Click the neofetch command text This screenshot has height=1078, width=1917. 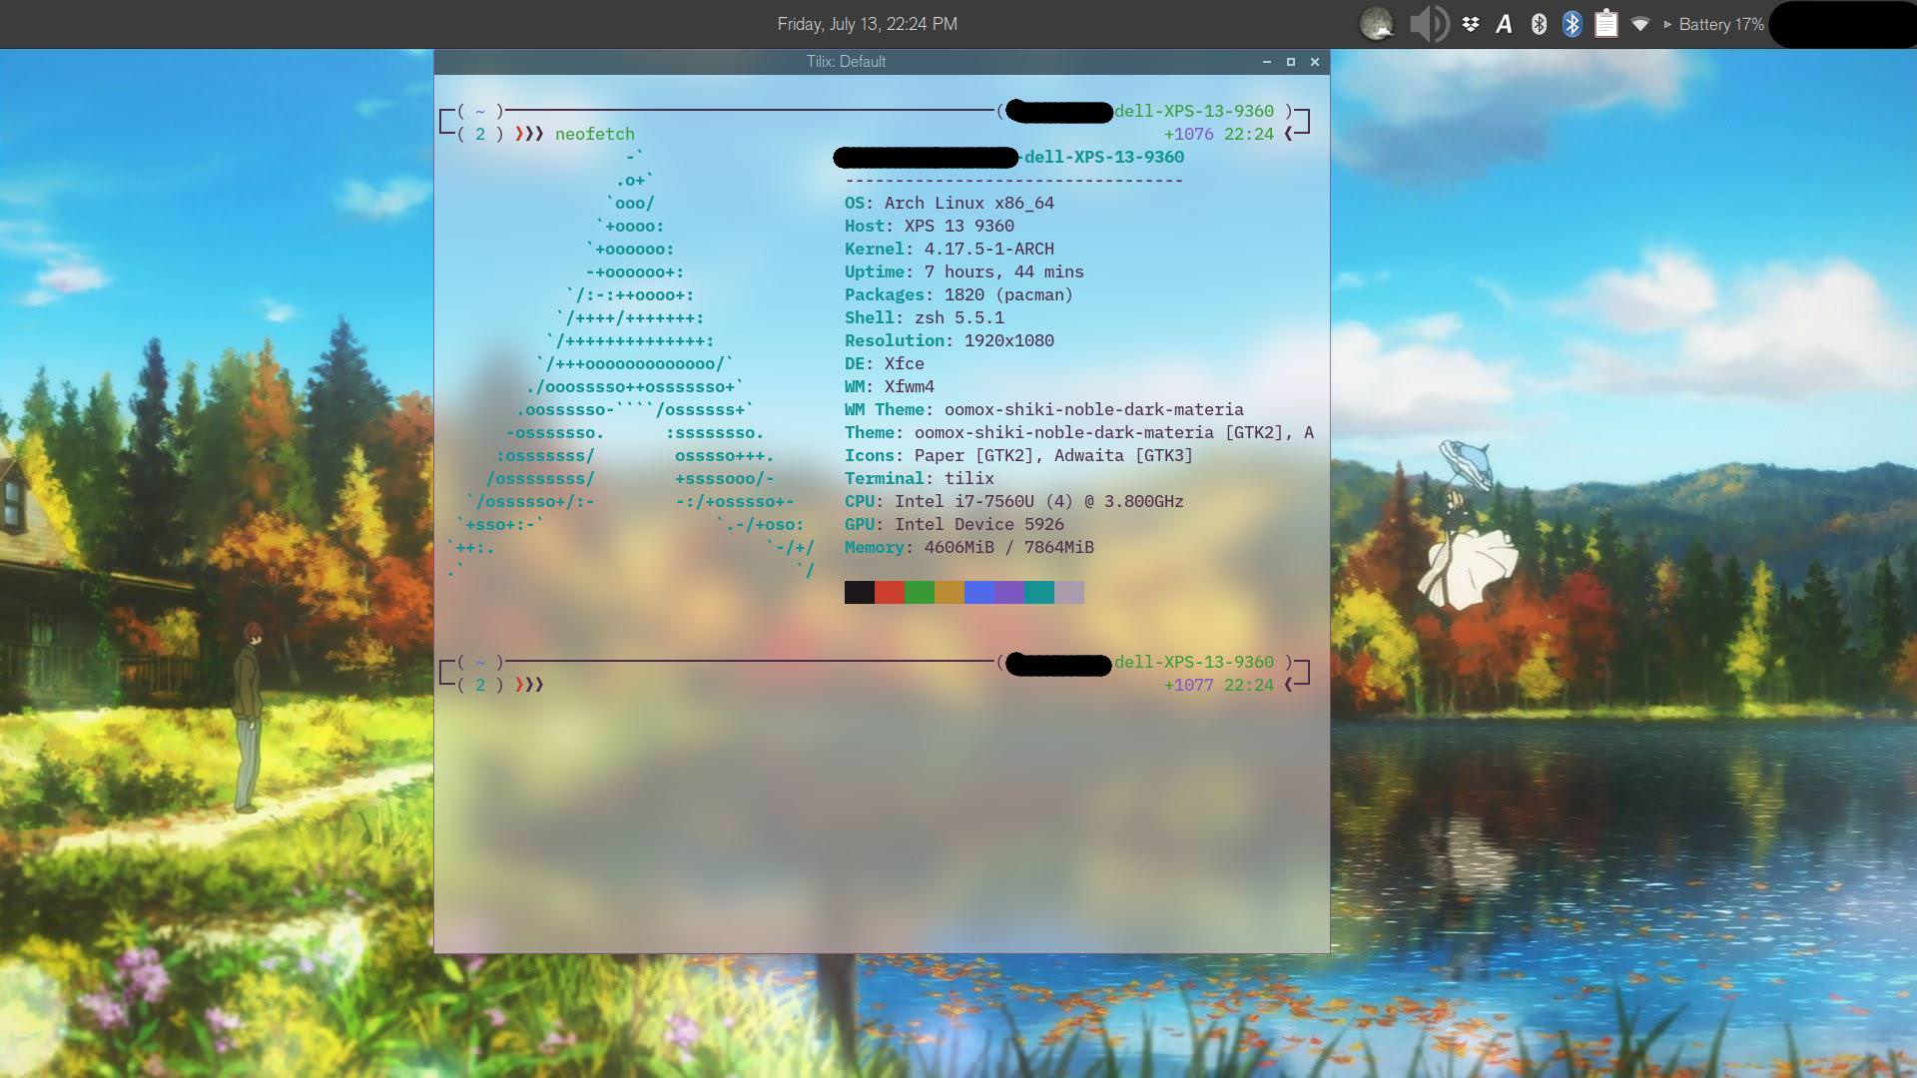pos(595,134)
